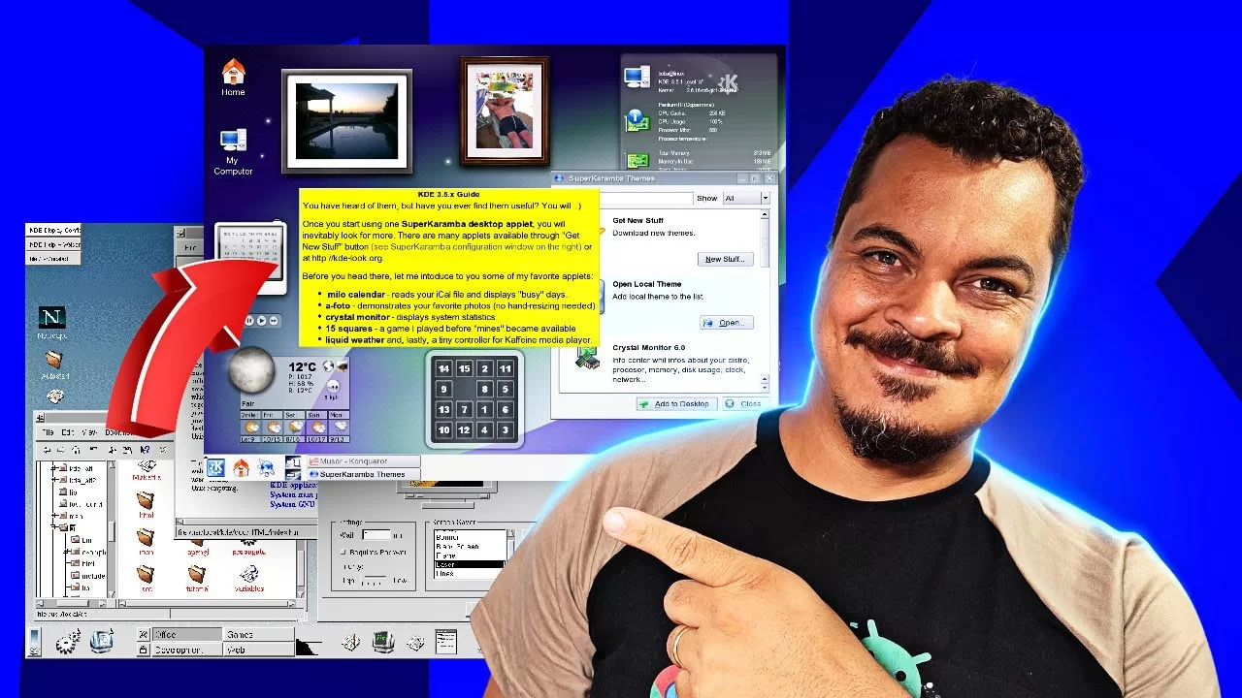Click the Add to Desktop button

tap(675, 403)
